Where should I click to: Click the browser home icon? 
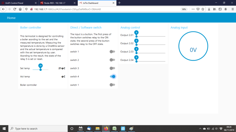[x=20, y=9]
